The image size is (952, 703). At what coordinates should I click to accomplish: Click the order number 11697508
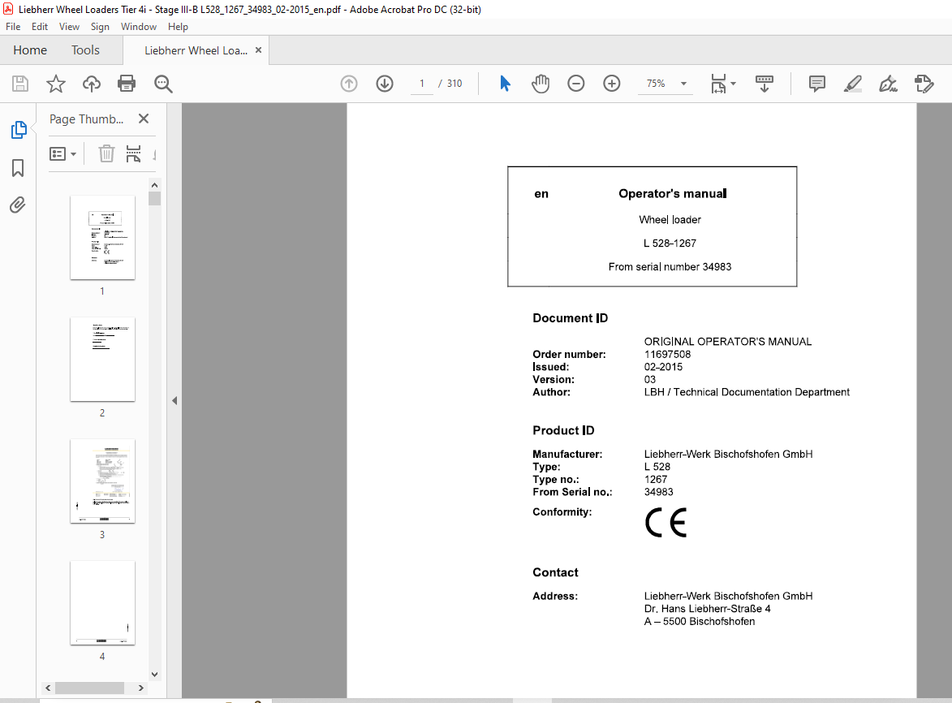click(667, 355)
